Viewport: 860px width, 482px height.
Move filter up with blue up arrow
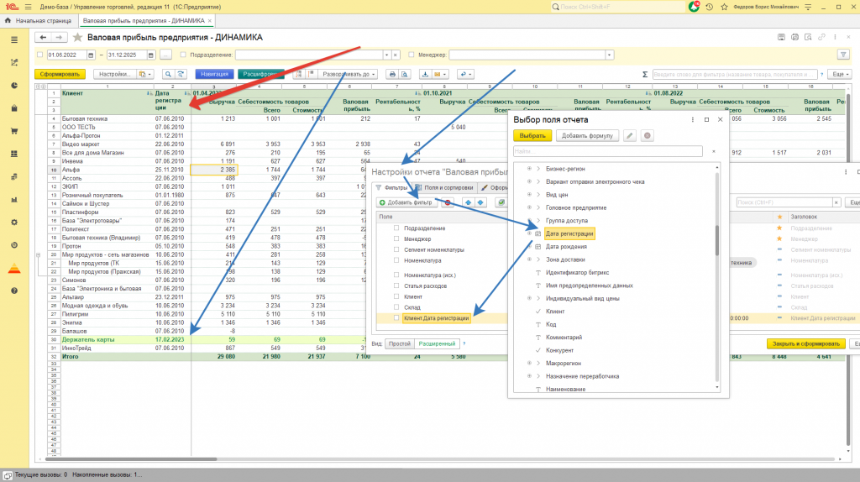pos(468,202)
